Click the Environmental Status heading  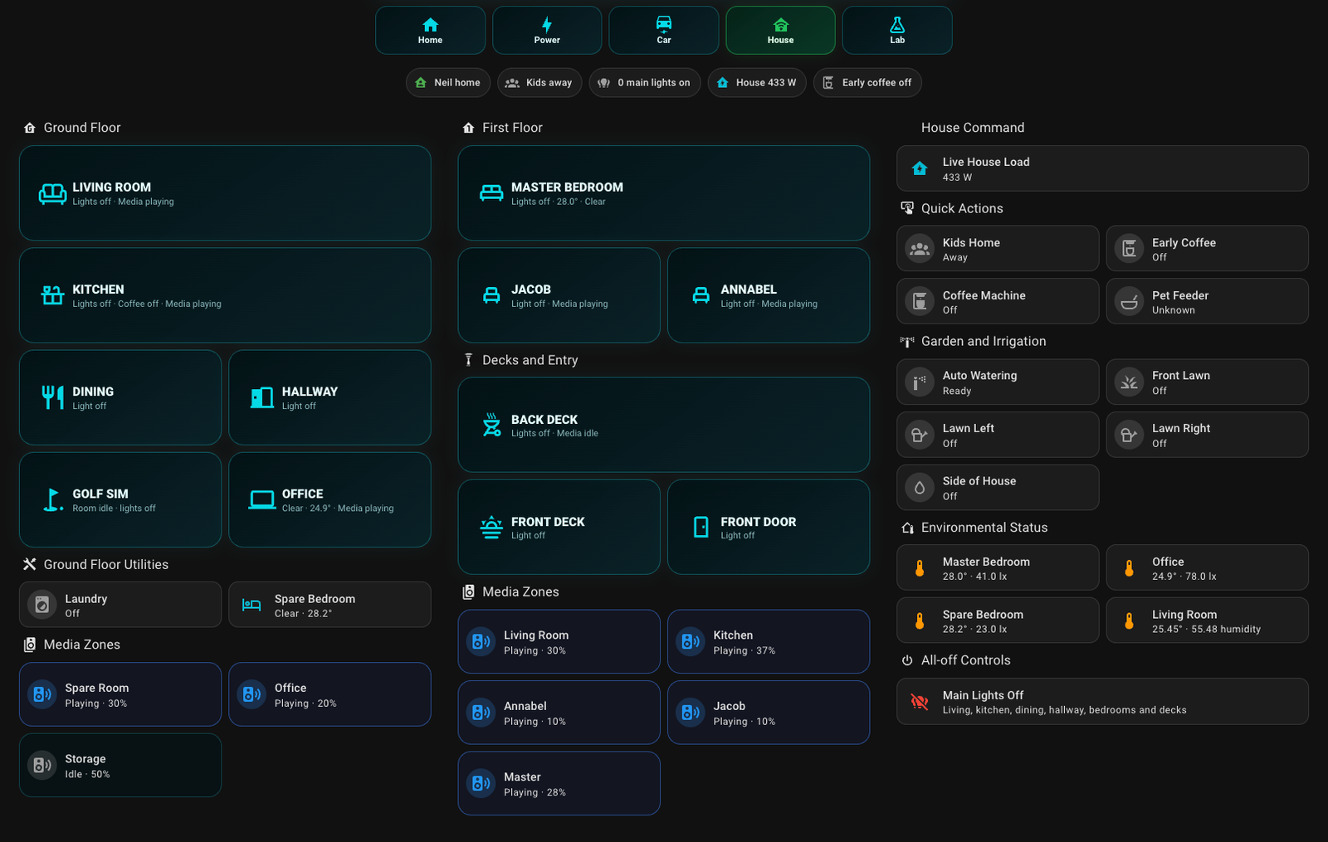pyautogui.click(x=984, y=528)
